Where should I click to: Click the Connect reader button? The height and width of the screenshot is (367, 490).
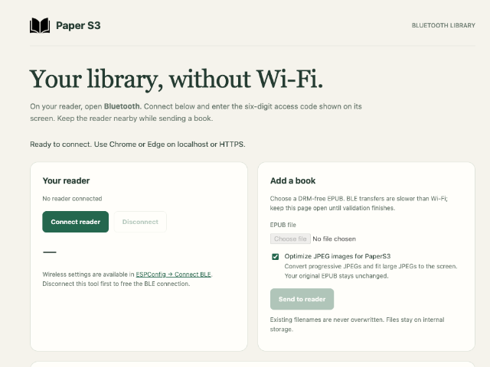(x=76, y=222)
